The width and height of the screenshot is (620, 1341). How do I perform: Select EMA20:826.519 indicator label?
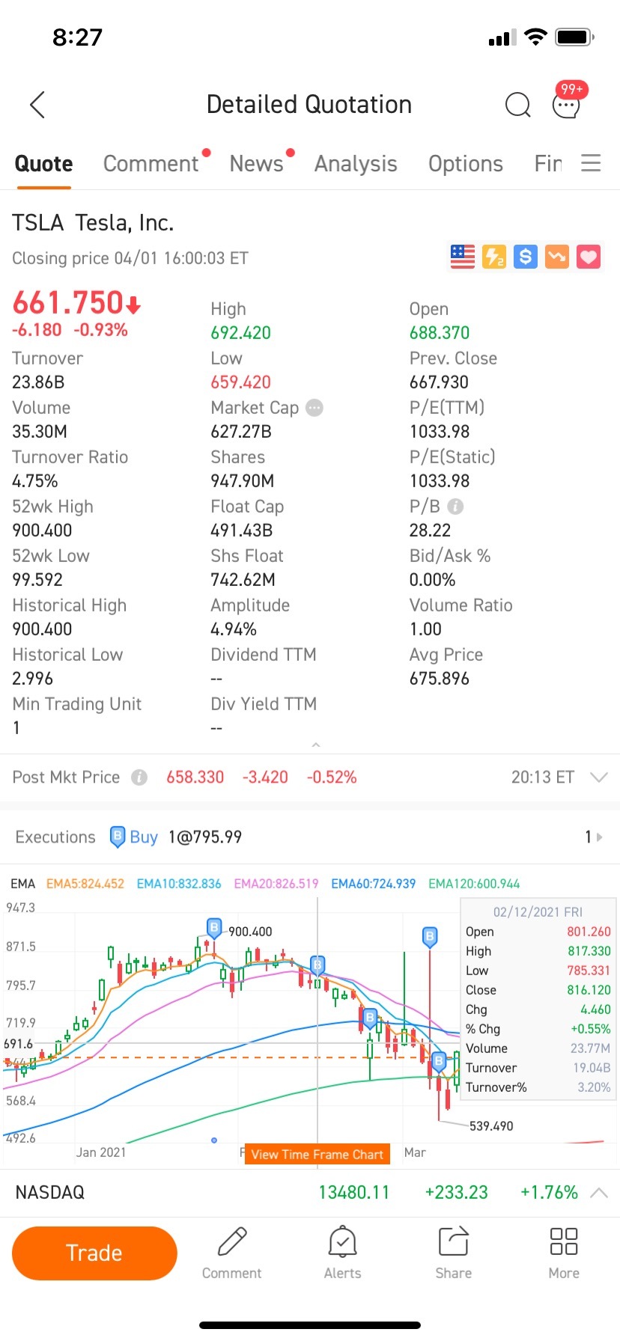pos(276,884)
